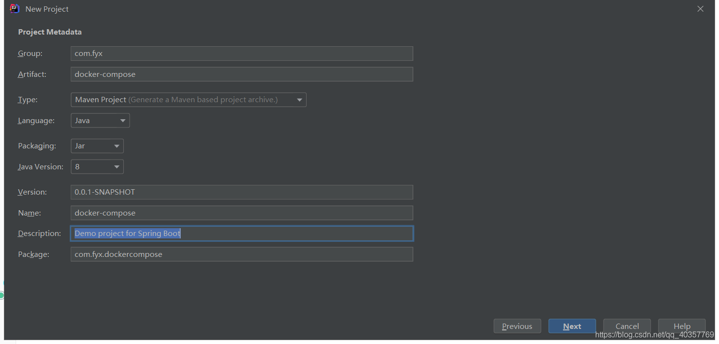Open the Type dropdown Maven Project
719x344 pixels.
tap(189, 100)
